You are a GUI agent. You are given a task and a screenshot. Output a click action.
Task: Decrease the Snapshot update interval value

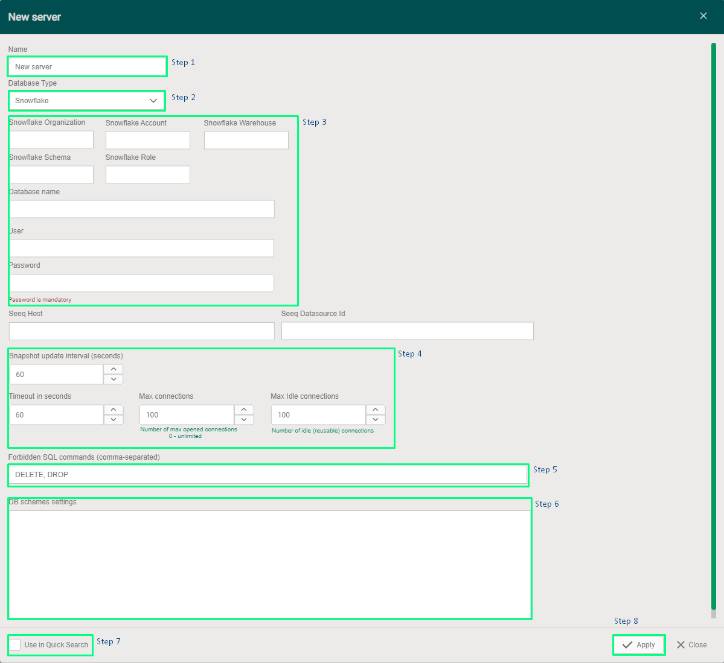[x=114, y=379]
